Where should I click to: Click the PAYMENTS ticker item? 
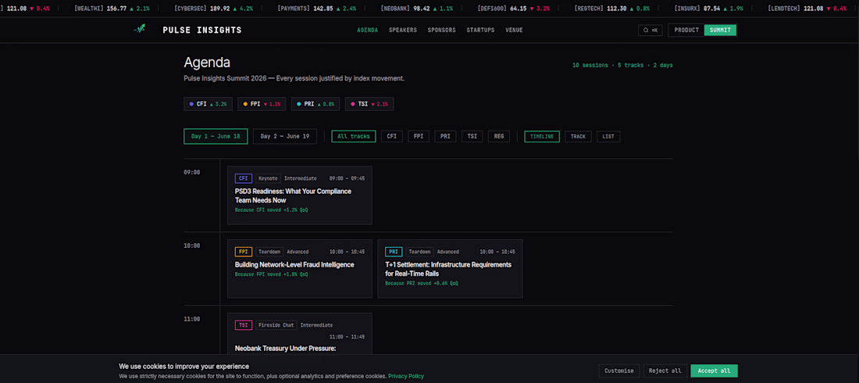(316, 9)
